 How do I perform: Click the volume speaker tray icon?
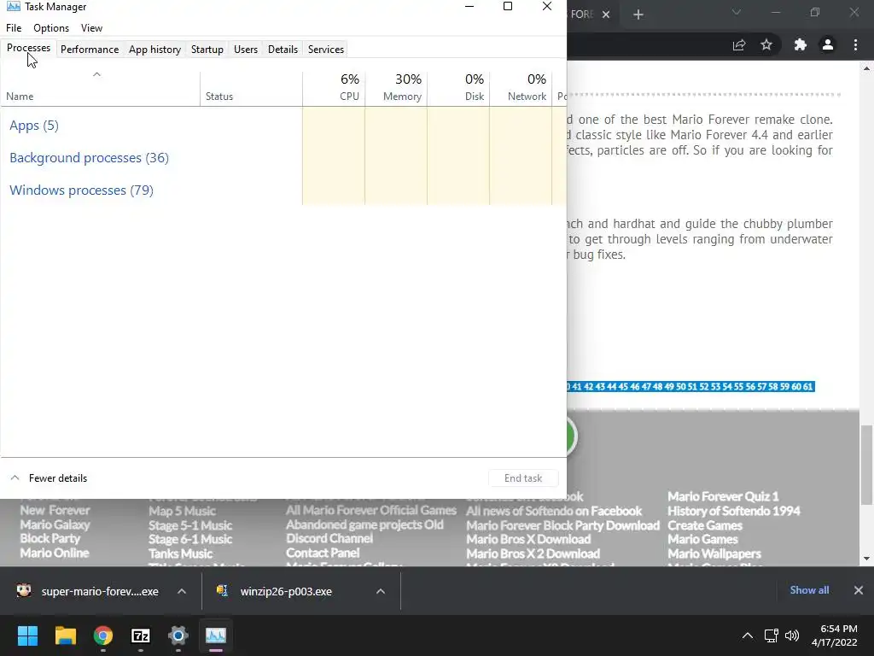[791, 635]
